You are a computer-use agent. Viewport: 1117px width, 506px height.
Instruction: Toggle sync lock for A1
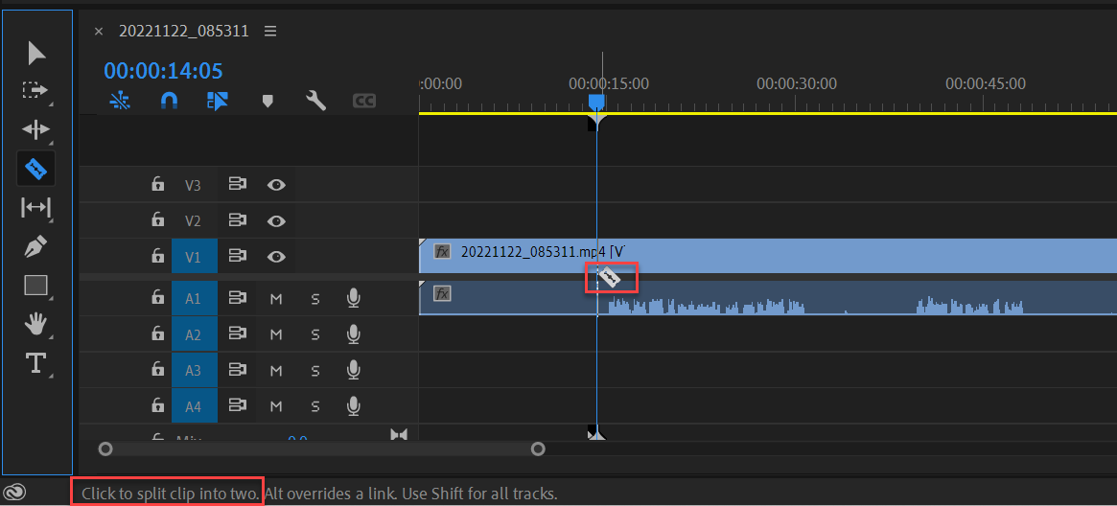click(237, 299)
